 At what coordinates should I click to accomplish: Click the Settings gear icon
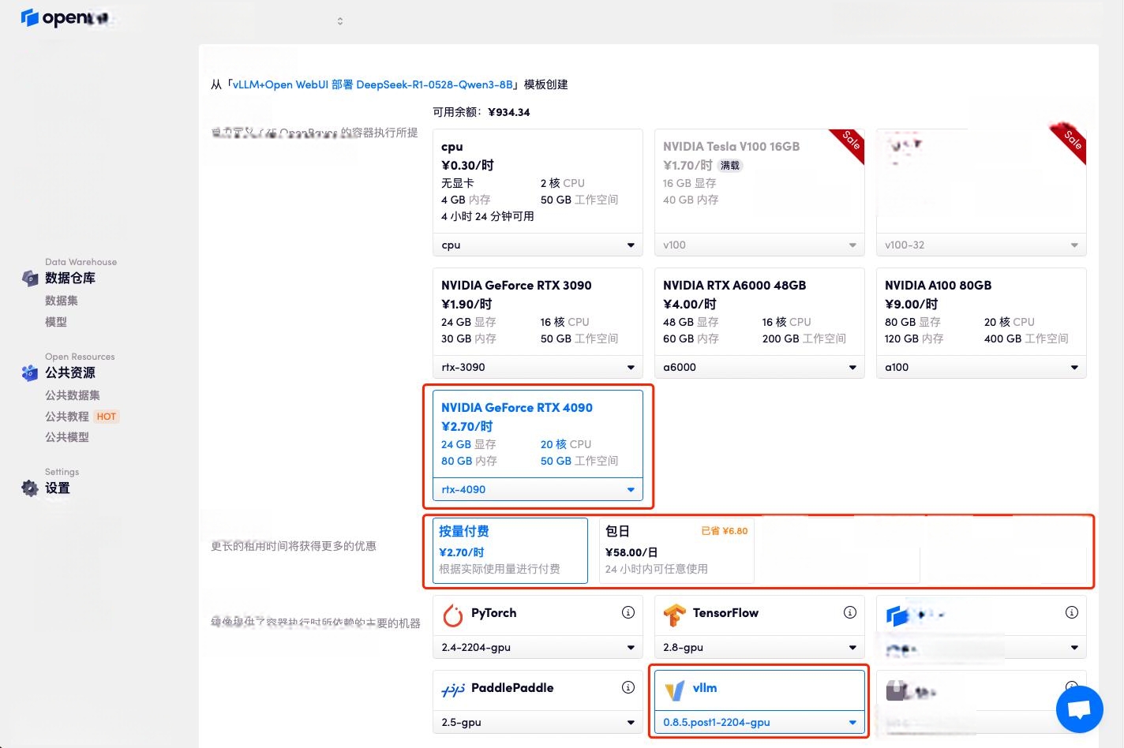30,488
